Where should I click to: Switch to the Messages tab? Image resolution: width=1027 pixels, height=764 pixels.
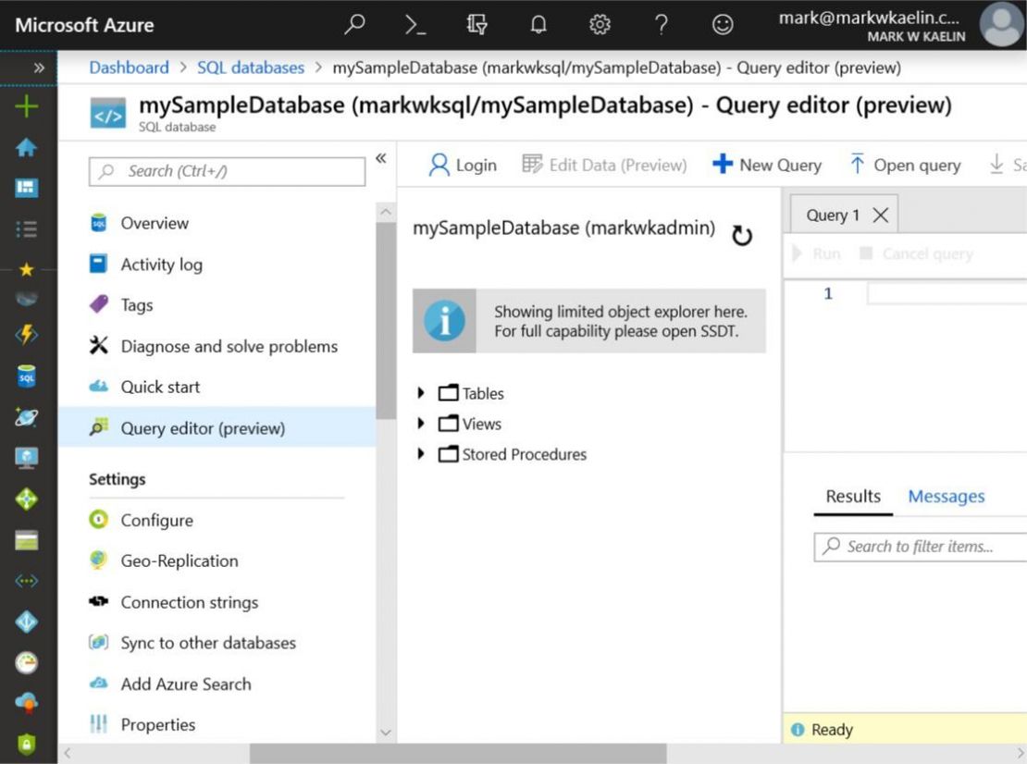point(946,496)
